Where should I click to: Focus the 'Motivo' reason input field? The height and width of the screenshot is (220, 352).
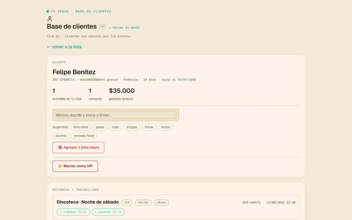click(x=115, y=115)
